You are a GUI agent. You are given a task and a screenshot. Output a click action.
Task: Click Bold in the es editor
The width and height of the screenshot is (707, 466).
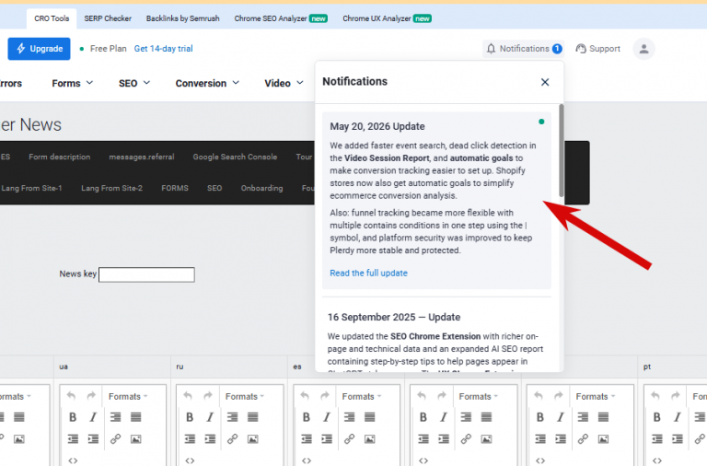tap(307, 417)
